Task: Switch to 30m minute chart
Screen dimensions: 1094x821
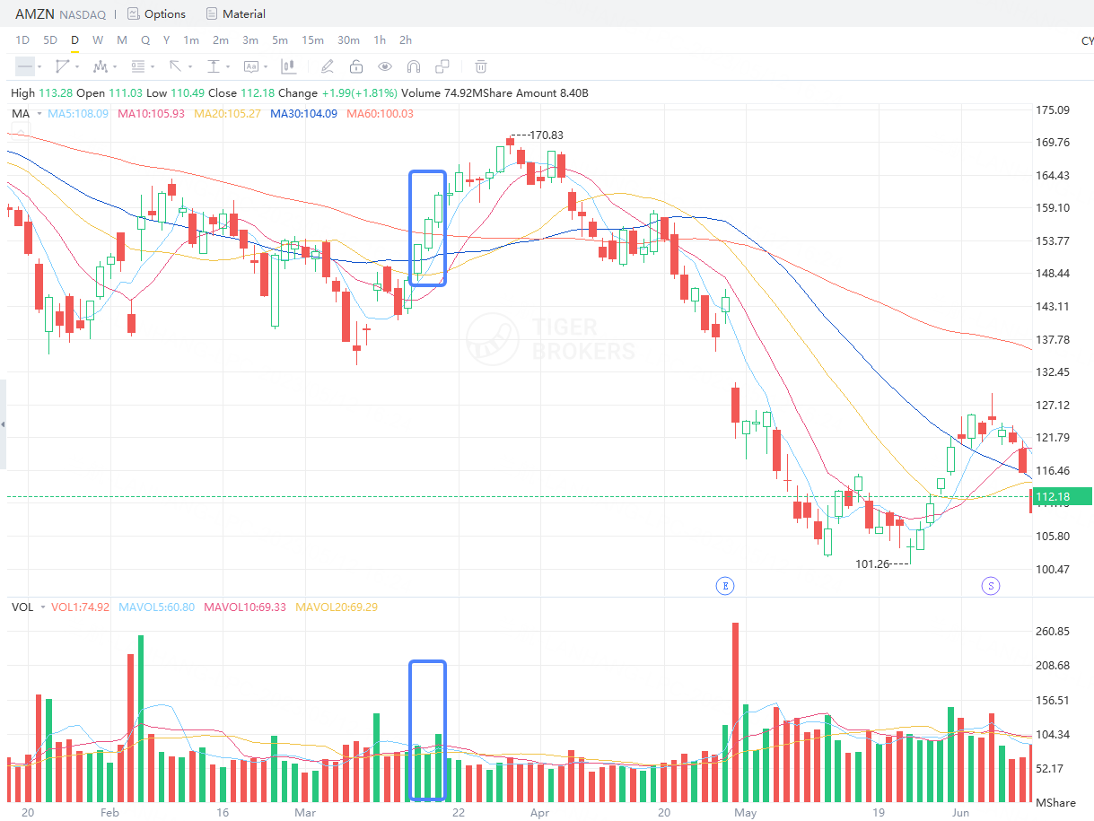Action: [349, 40]
